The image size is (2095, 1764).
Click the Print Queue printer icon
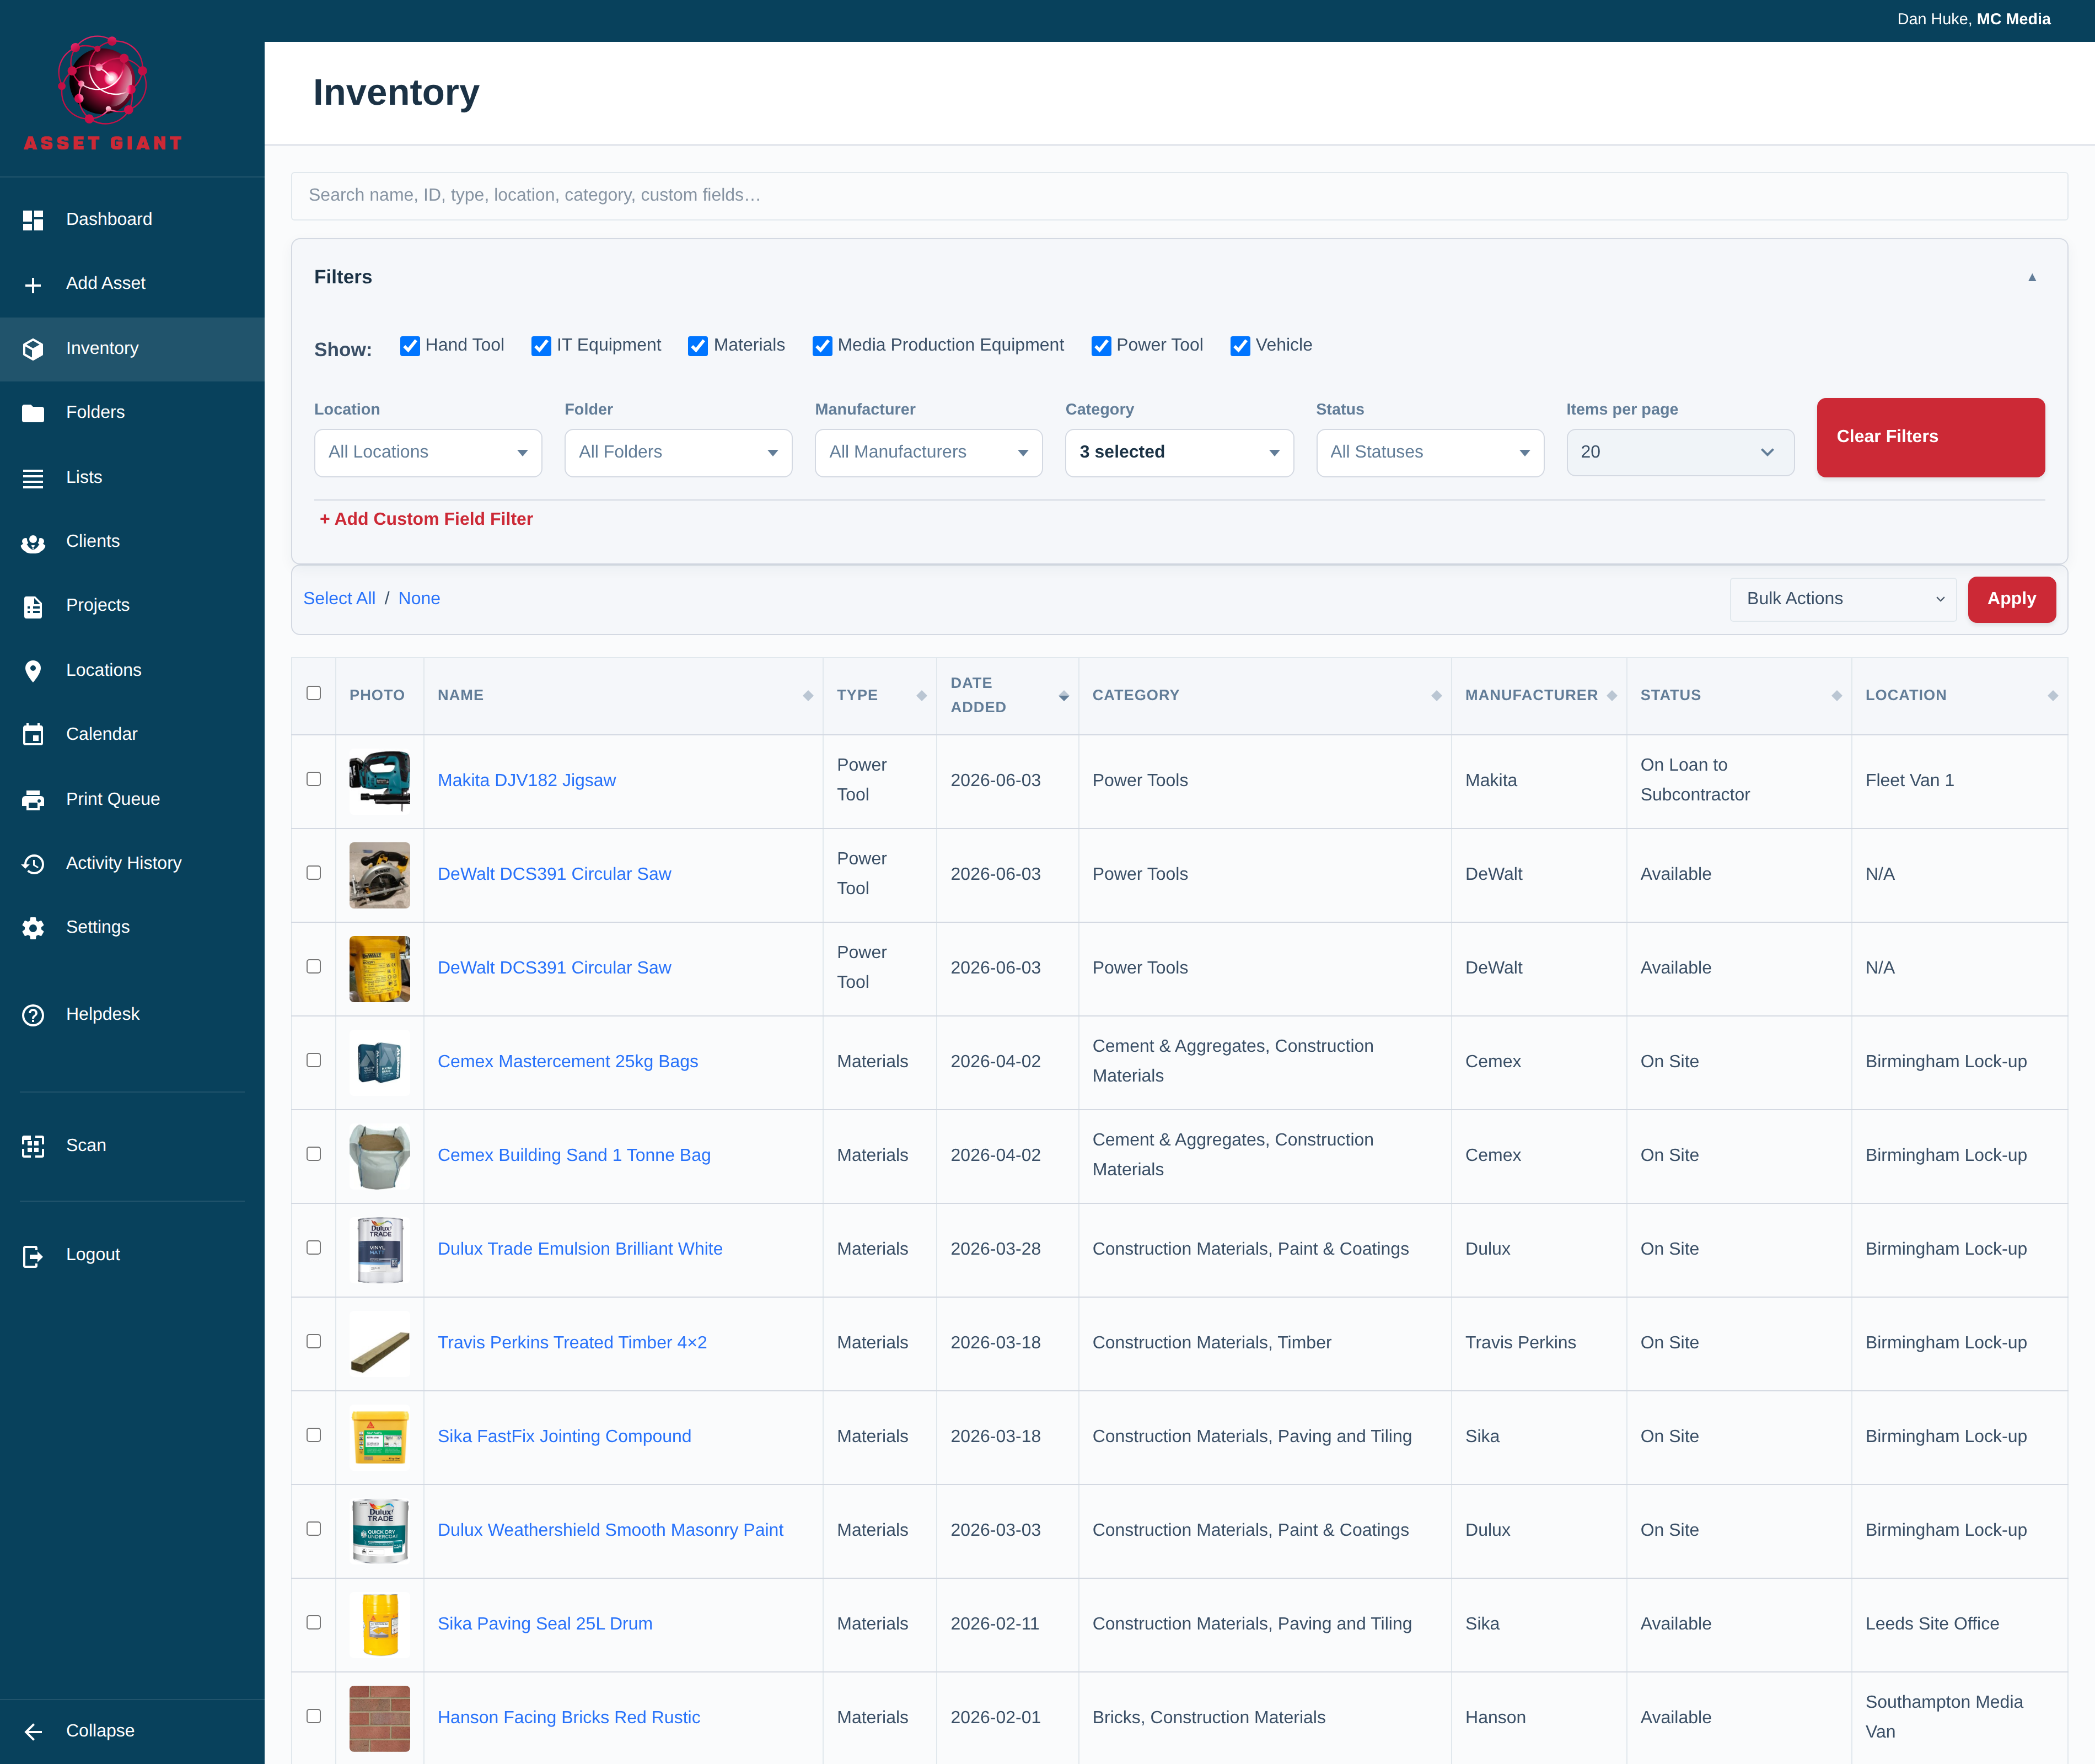33,800
